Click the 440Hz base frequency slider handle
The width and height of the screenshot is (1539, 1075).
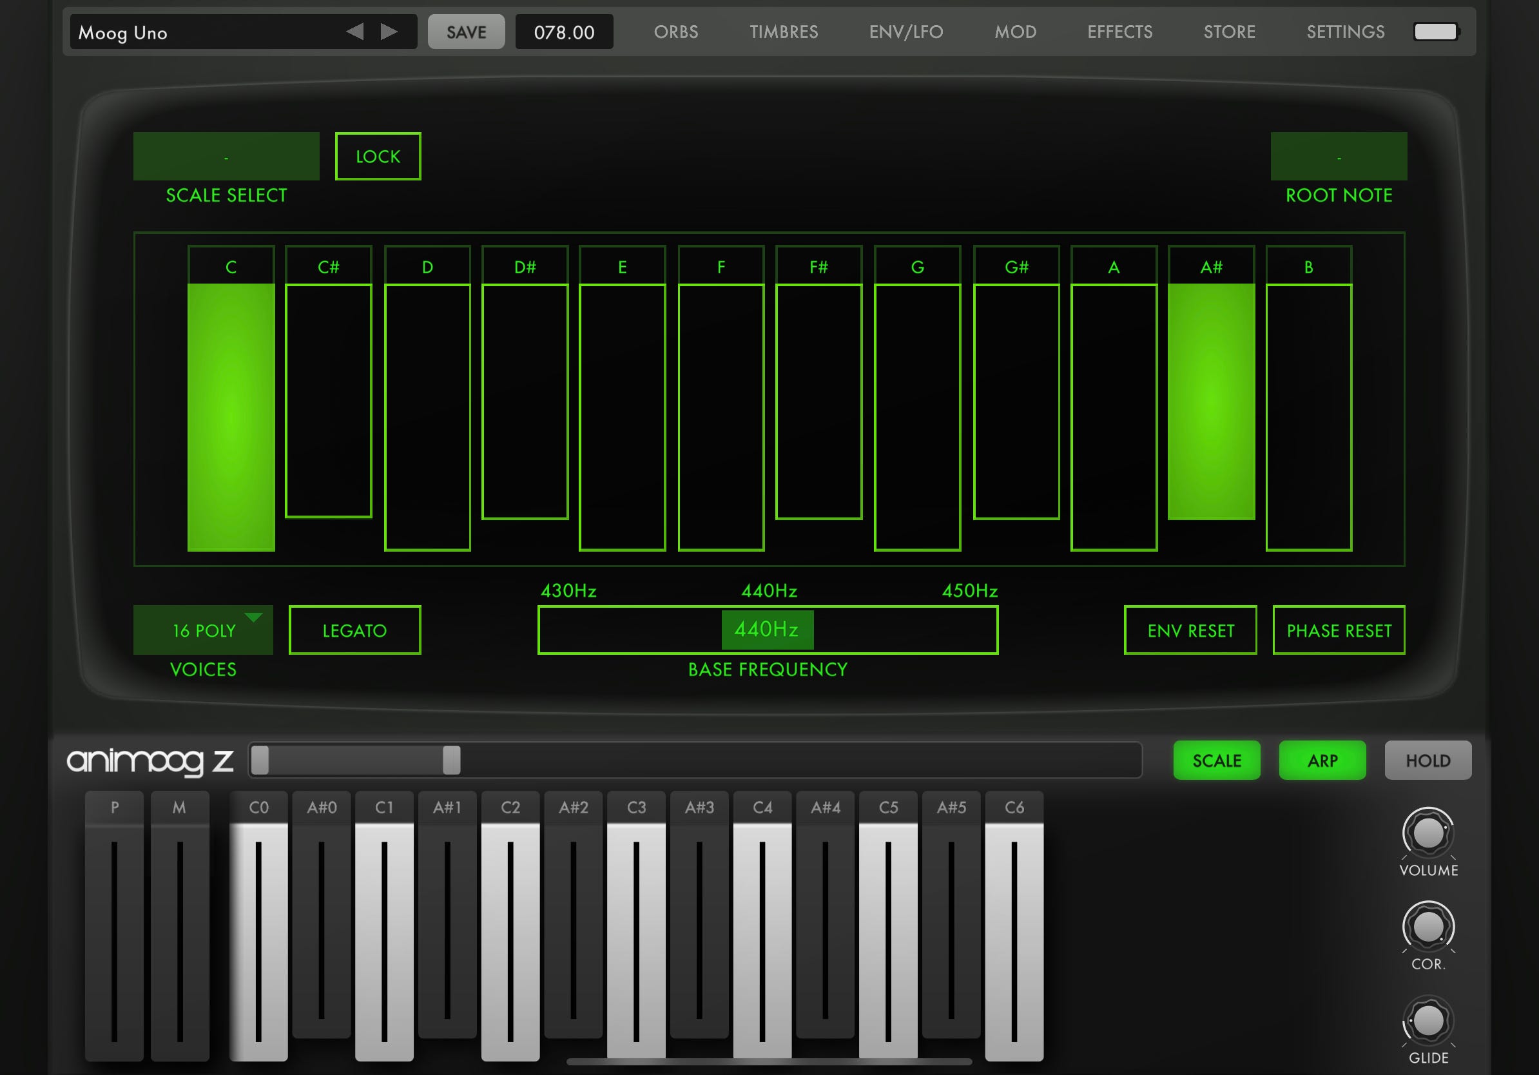[x=768, y=629]
